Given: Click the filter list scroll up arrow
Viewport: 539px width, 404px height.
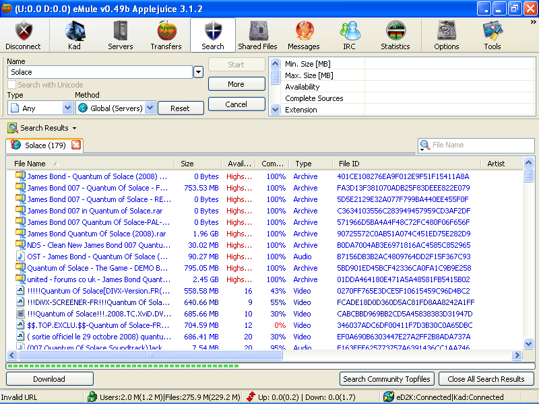Looking at the screenshot, I should pyautogui.click(x=275, y=63).
